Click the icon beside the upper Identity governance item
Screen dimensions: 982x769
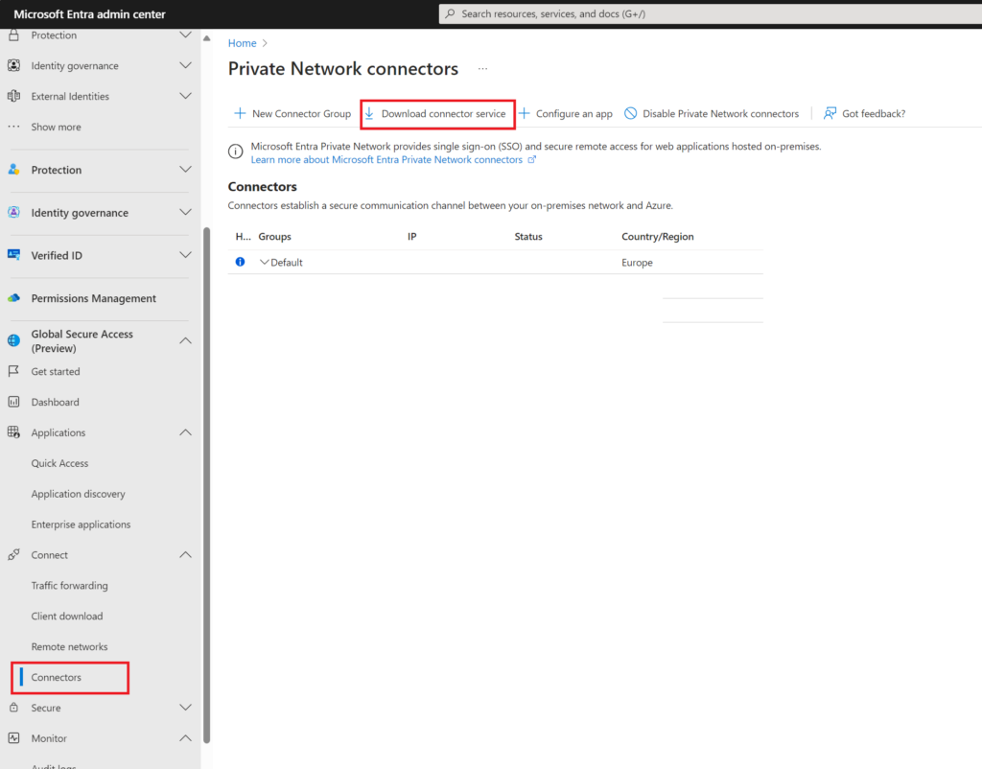click(x=13, y=66)
